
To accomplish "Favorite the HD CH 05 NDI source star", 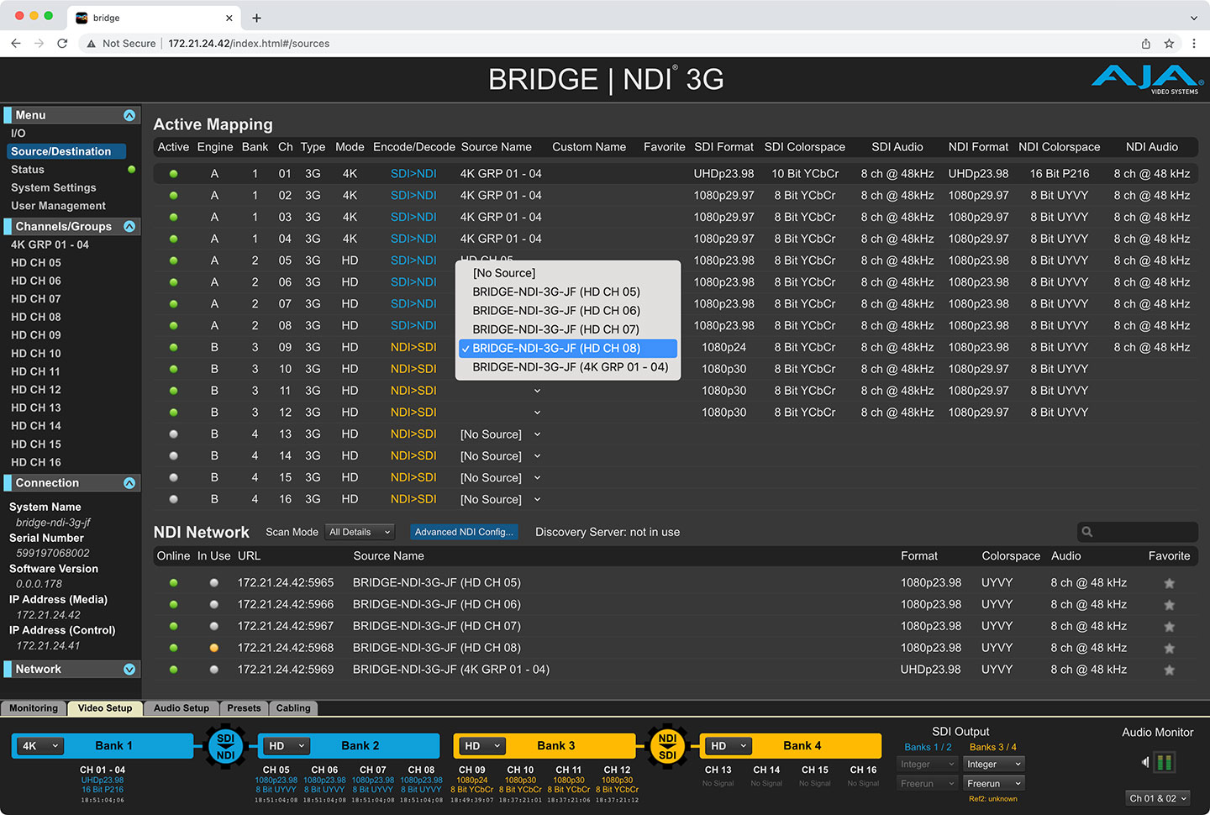I will [x=1169, y=583].
